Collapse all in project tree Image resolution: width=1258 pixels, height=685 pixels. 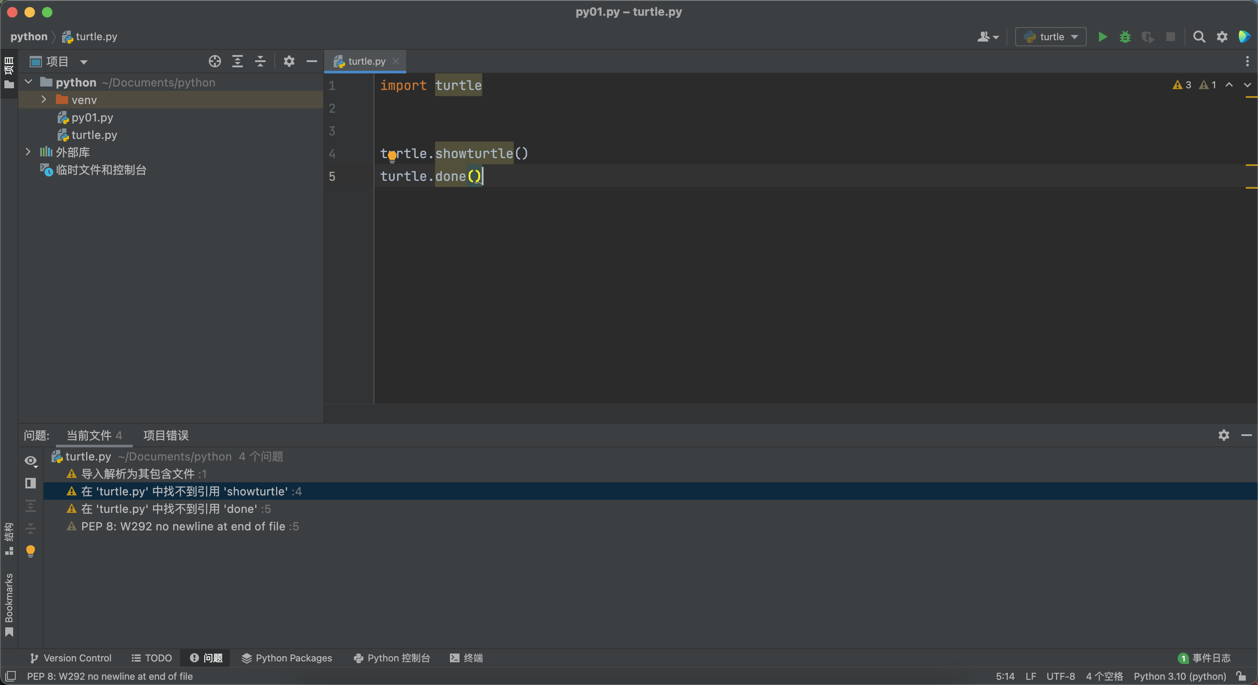click(x=260, y=61)
